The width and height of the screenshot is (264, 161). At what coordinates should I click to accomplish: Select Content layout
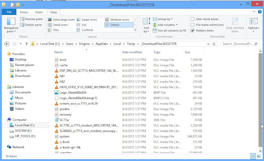85,30
